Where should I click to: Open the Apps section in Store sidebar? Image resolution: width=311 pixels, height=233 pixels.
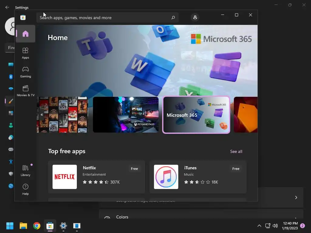pos(26,53)
